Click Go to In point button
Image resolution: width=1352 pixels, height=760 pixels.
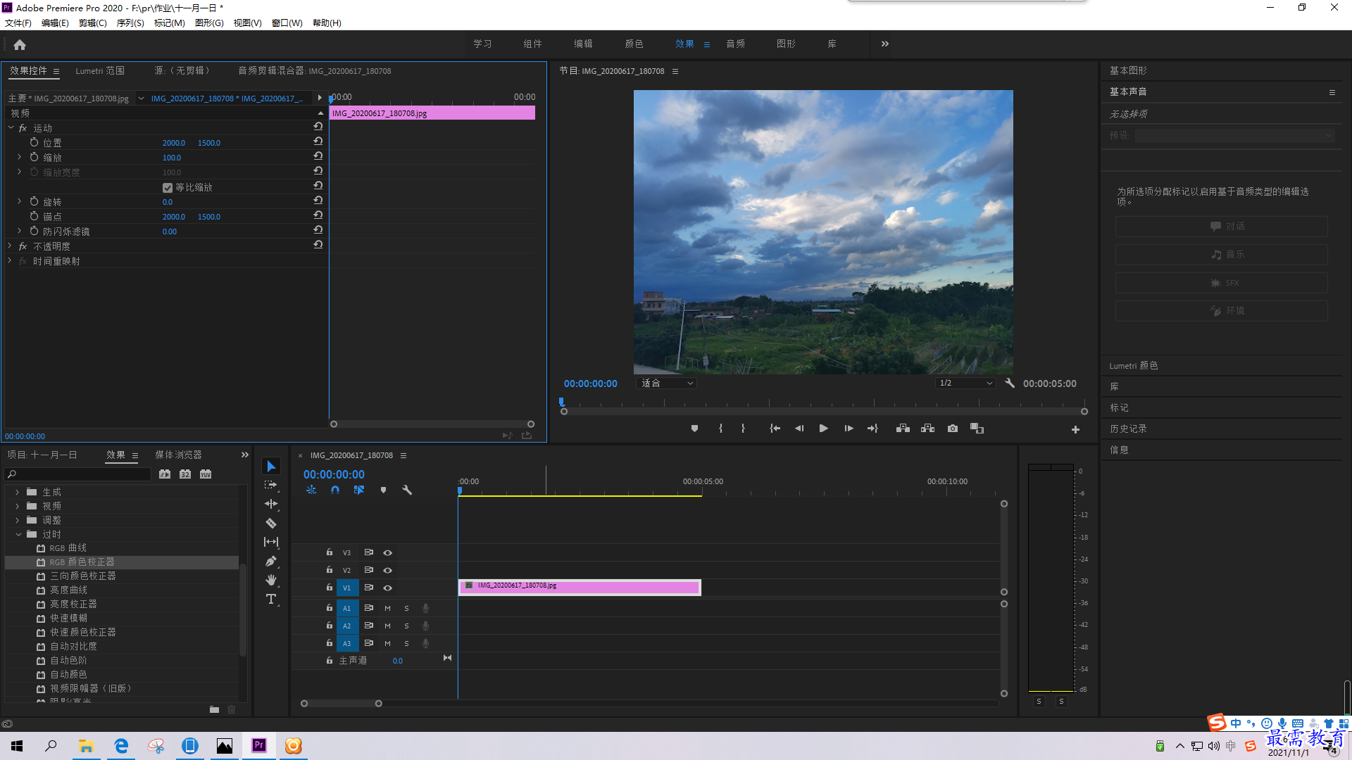pyautogui.click(x=775, y=429)
